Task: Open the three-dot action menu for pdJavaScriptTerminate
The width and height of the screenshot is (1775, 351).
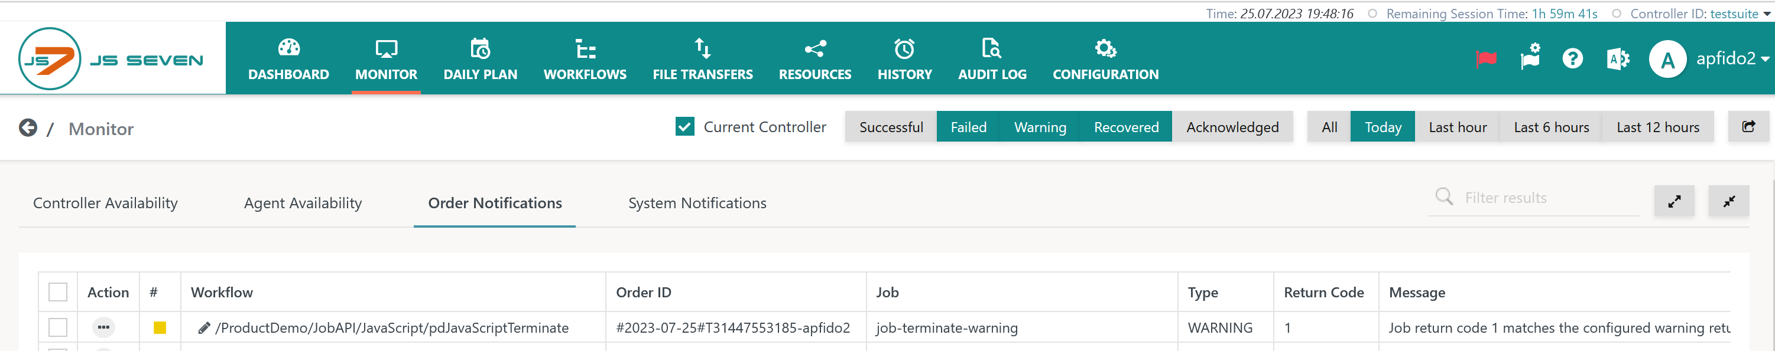Action: coord(103,327)
